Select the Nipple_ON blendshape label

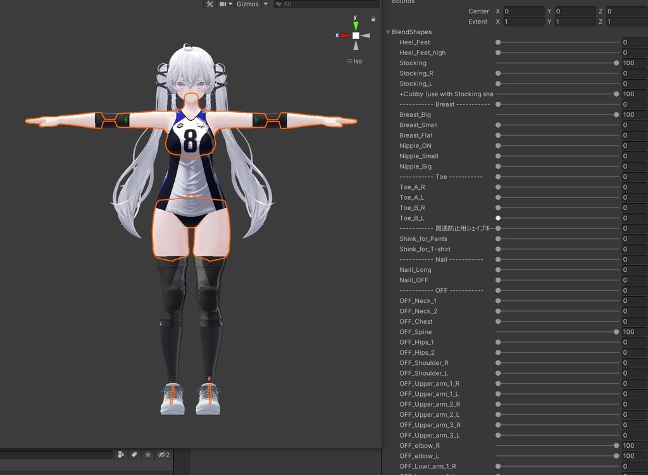(415, 145)
